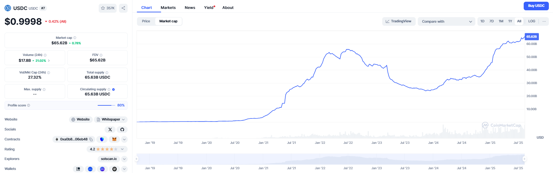Click the 65.62B chart price label

pos(532,37)
